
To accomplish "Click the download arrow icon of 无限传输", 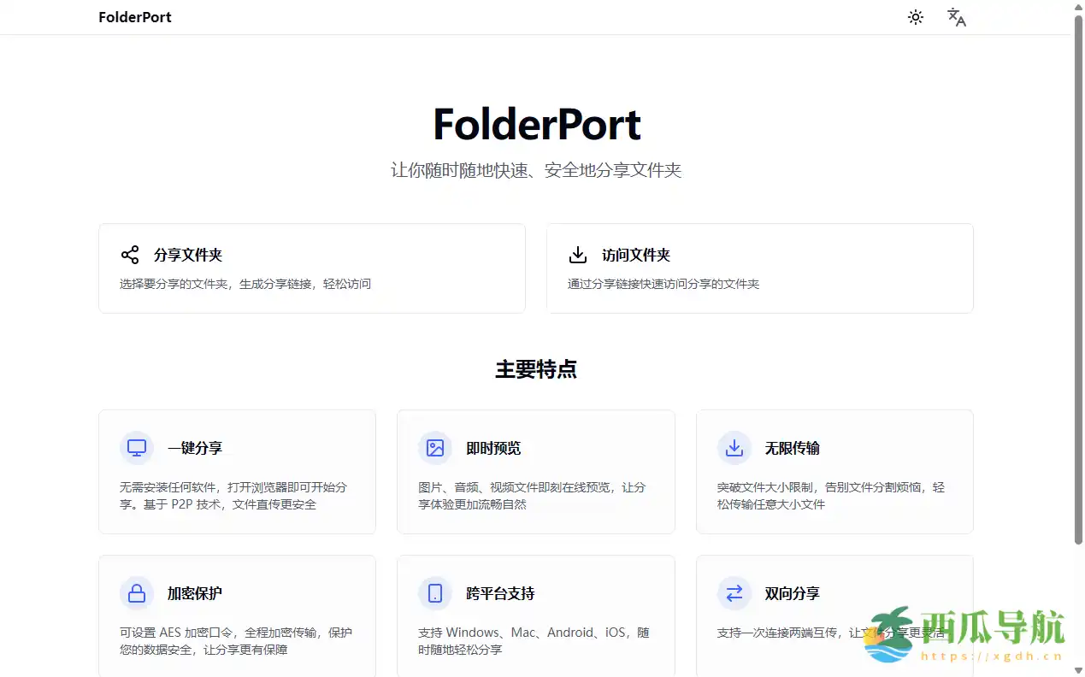I will point(734,447).
